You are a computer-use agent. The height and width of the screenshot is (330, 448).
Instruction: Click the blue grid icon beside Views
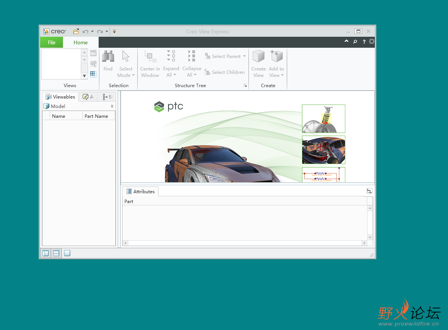click(93, 74)
